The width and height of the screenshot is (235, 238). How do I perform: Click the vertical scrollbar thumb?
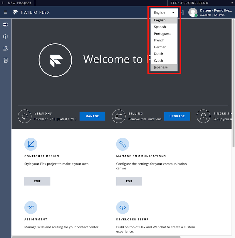point(234,83)
